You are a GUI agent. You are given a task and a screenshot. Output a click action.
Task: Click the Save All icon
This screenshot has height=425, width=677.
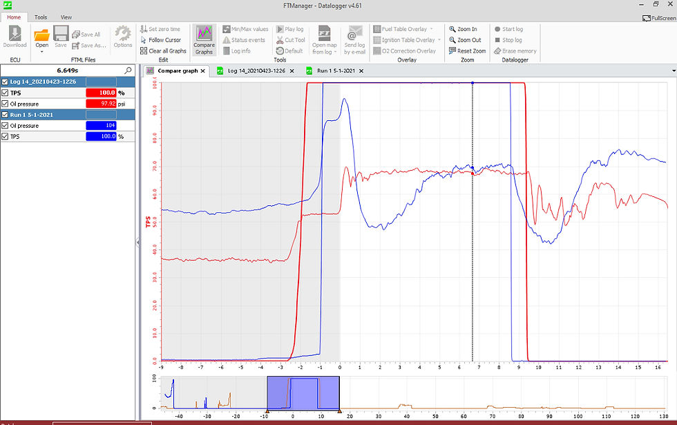(x=86, y=34)
